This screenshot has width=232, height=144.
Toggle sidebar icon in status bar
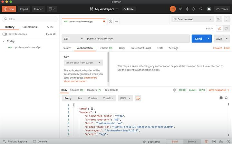[207, 142]
